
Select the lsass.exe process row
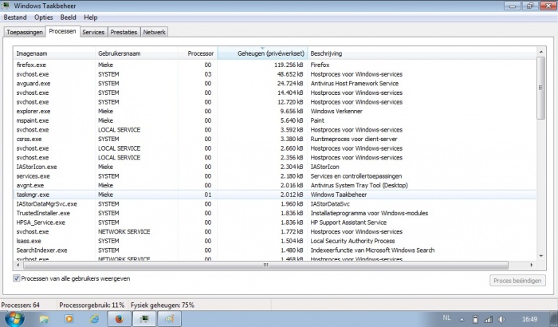[x=275, y=241]
